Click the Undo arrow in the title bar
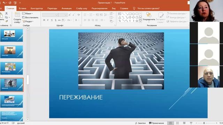223x125 pixels. pyautogui.click(x=4, y=3)
